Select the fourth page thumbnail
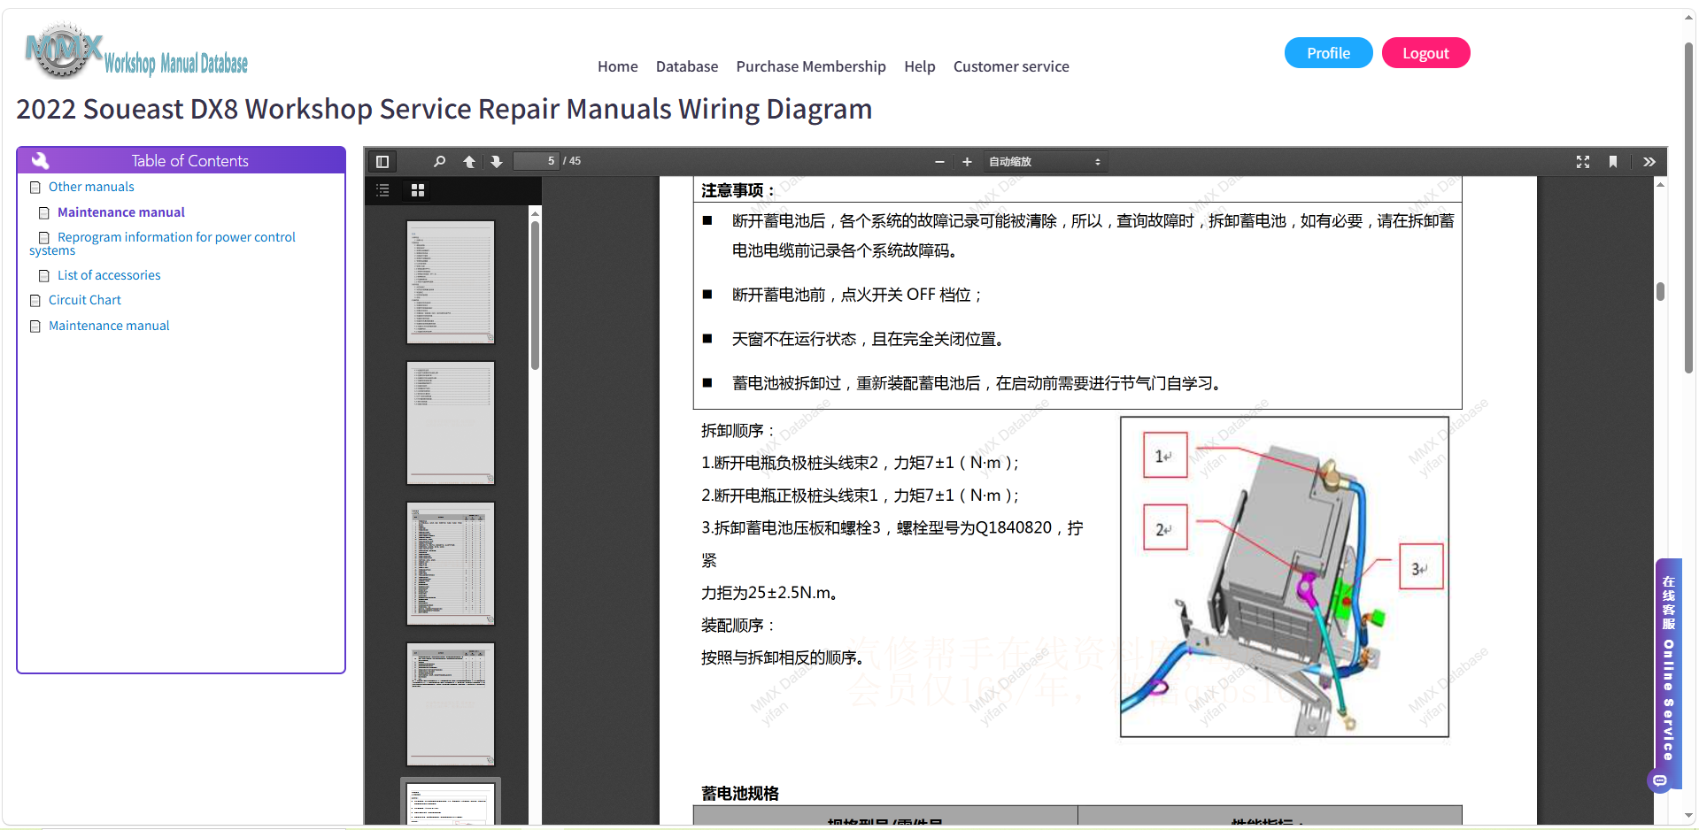This screenshot has height=830, width=1699. 451,704
